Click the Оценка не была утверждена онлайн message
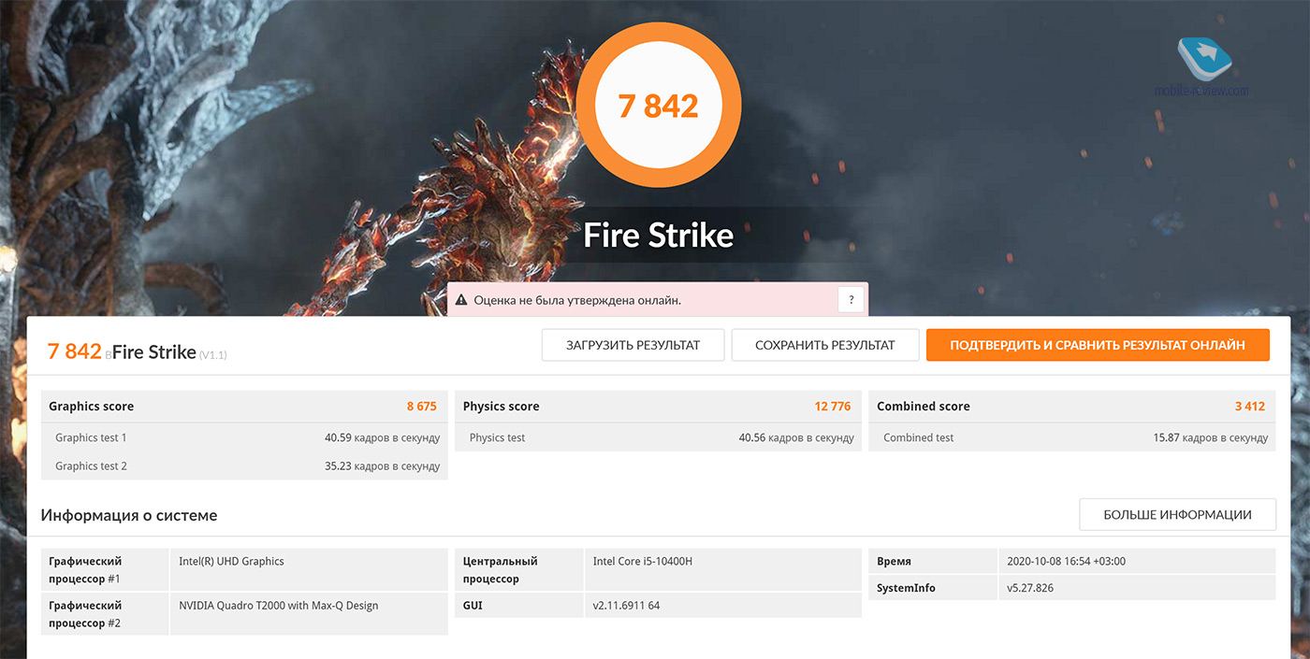Viewport: 1310px width, 659px height. (577, 301)
